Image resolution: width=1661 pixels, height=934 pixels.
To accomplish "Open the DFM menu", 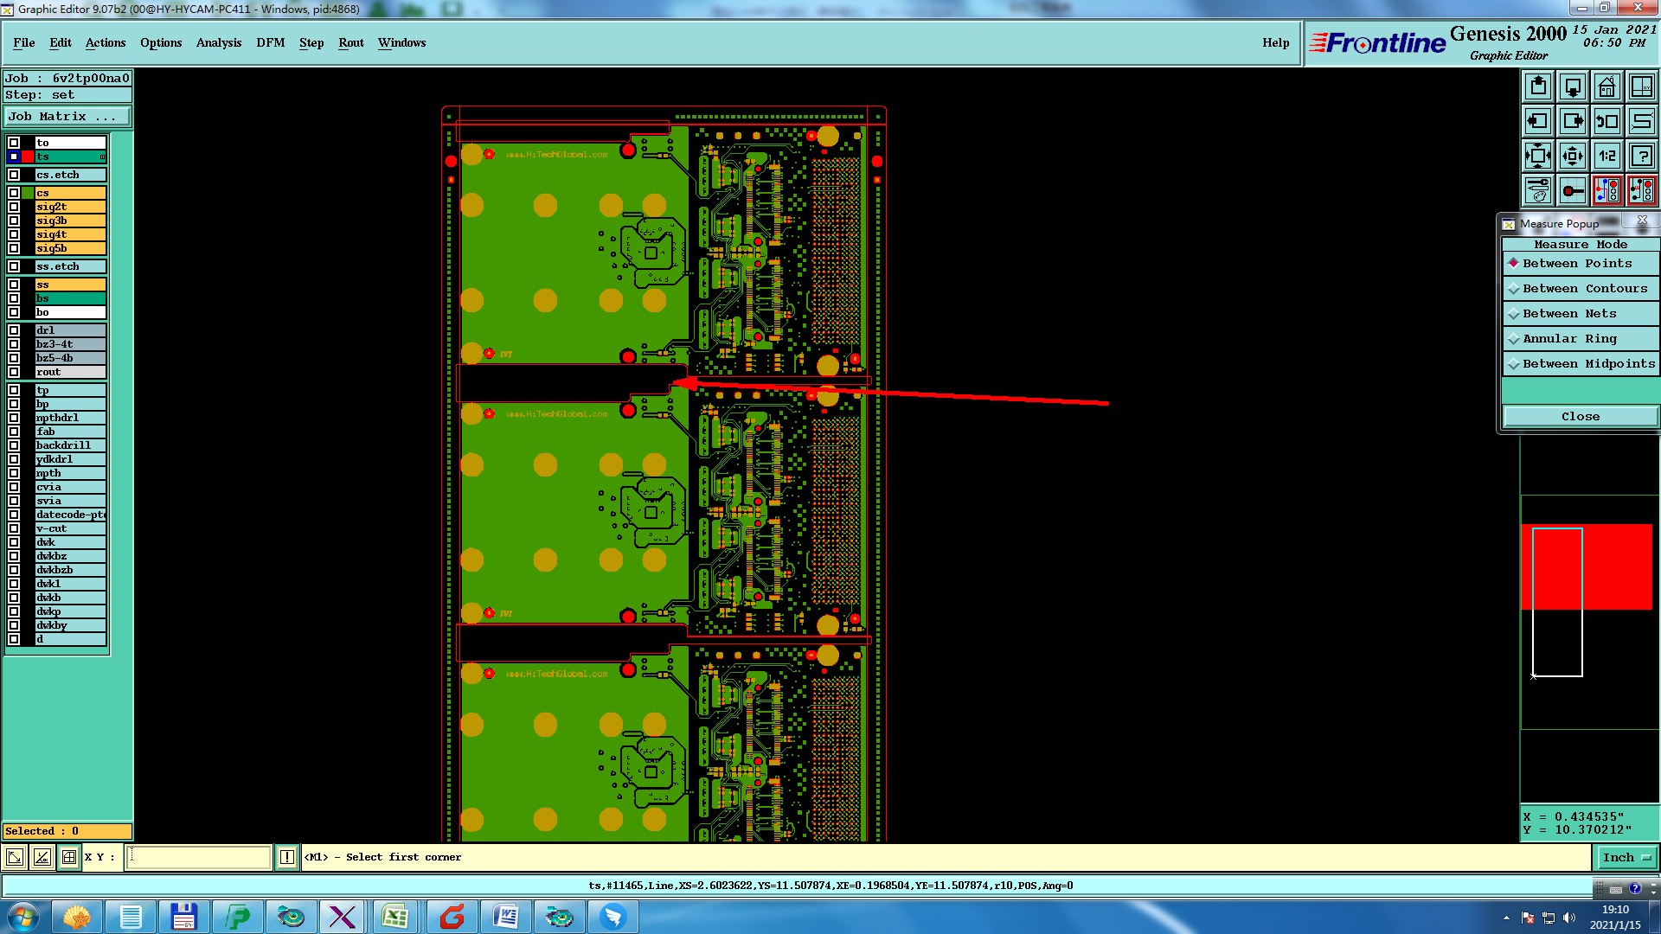I will point(270,42).
